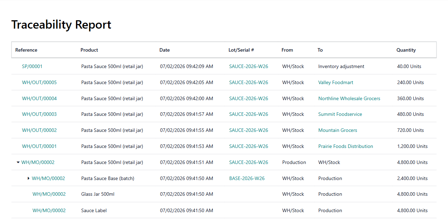Click date 07/02/2026 09:41:53 AM
The width and height of the screenshot is (448, 224).
coord(187,146)
